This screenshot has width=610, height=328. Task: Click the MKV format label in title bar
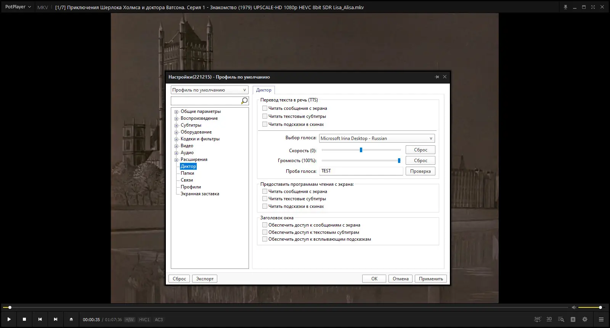43,7
